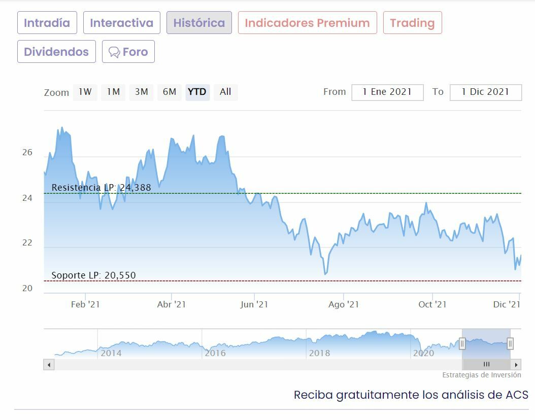This screenshot has height=420, width=535.
Task: Click the Foro speech bubble icon
Action: (x=114, y=52)
